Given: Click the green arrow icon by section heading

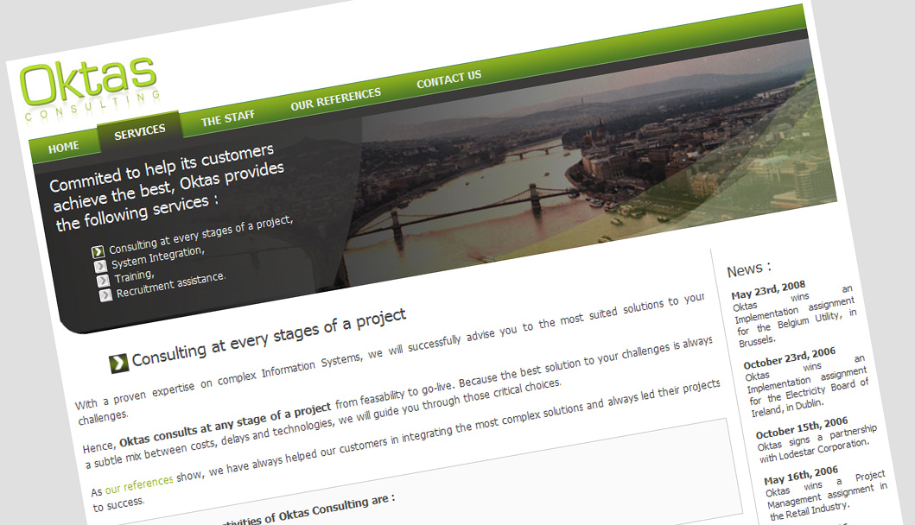Looking at the screenshot, I should pos(119,364).
